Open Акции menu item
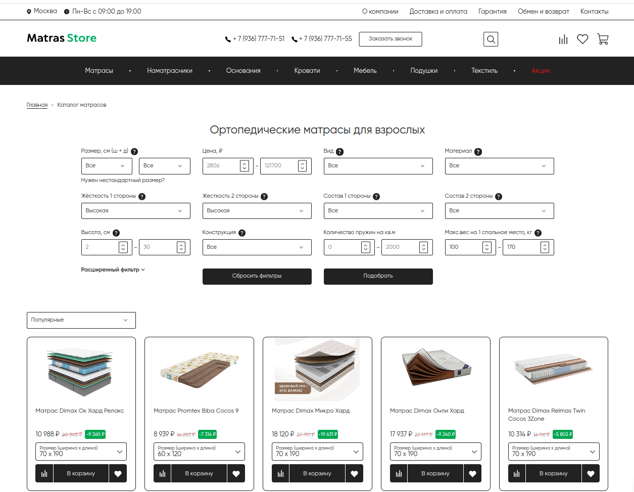 click(541, 71)
